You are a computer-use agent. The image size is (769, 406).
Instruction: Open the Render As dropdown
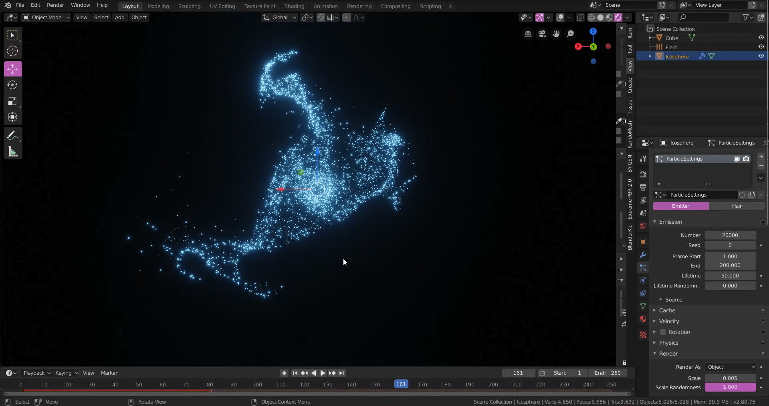point(731,367)
